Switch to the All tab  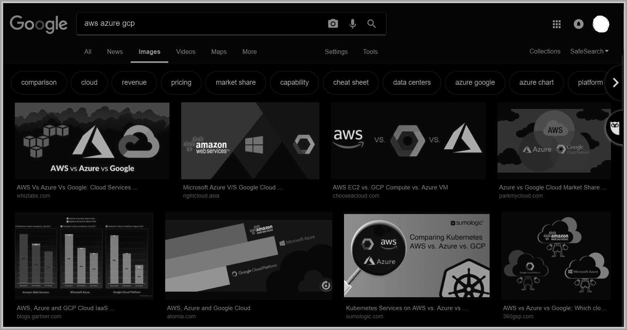click(x=88, y=52)
